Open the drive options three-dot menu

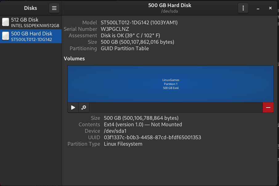[243, 8]
